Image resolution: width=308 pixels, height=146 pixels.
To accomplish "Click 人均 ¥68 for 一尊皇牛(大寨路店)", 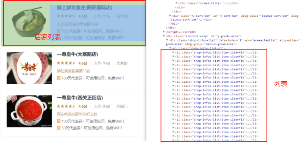I will click(102, 63).
